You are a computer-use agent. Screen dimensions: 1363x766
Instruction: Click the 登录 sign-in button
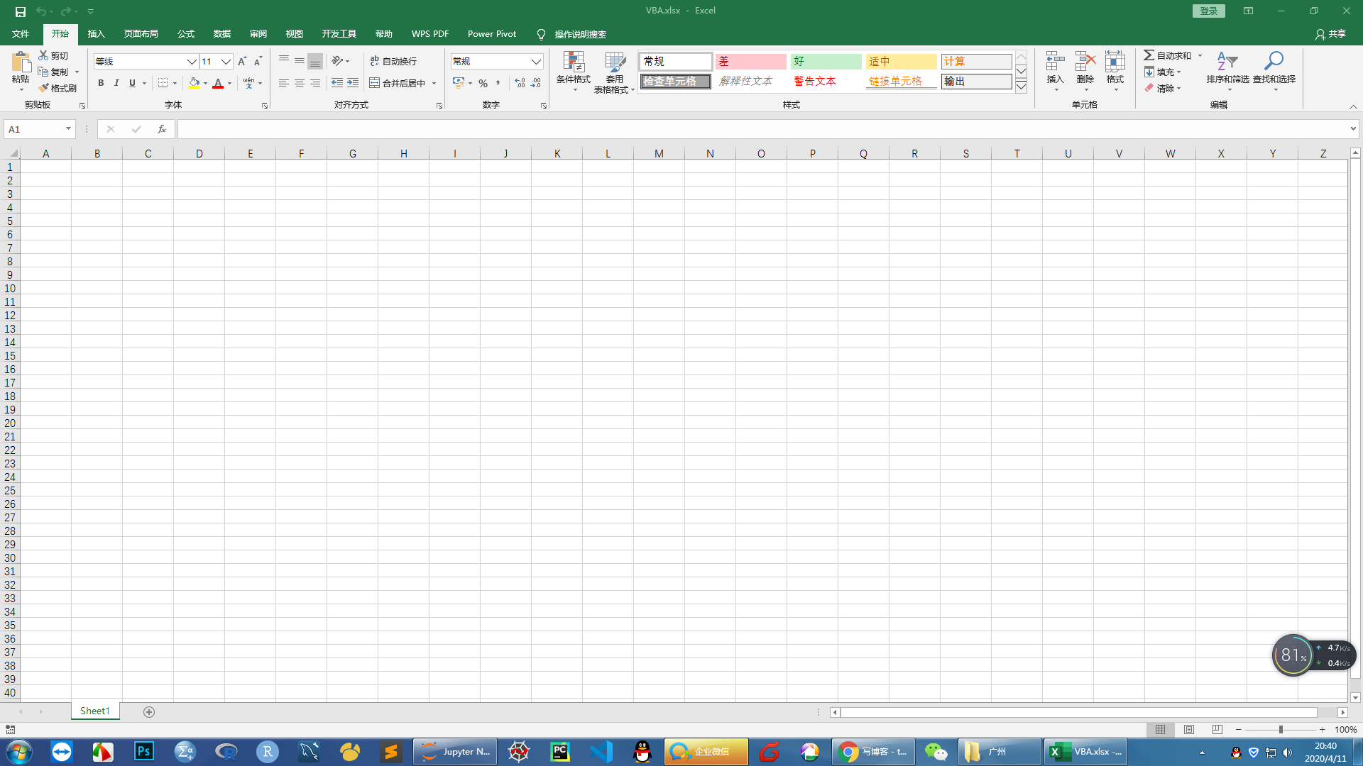(1208, 11)
